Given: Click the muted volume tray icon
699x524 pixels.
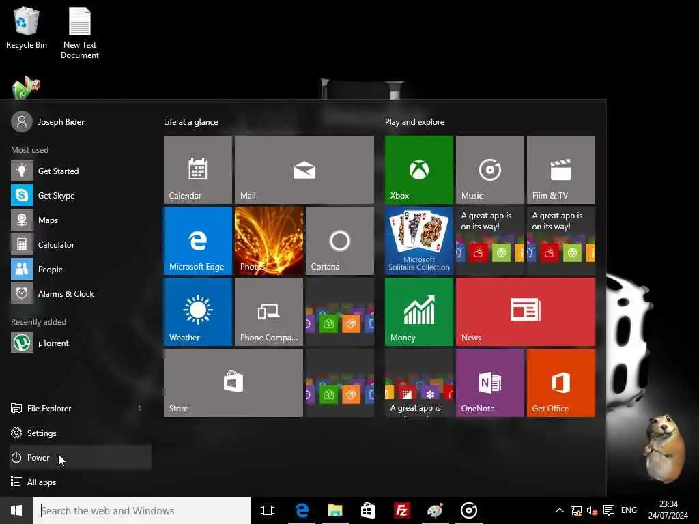Looking at the screenshot, I should pos(592,510).
